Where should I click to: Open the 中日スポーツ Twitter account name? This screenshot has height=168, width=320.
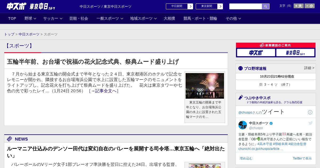(259, 123)
